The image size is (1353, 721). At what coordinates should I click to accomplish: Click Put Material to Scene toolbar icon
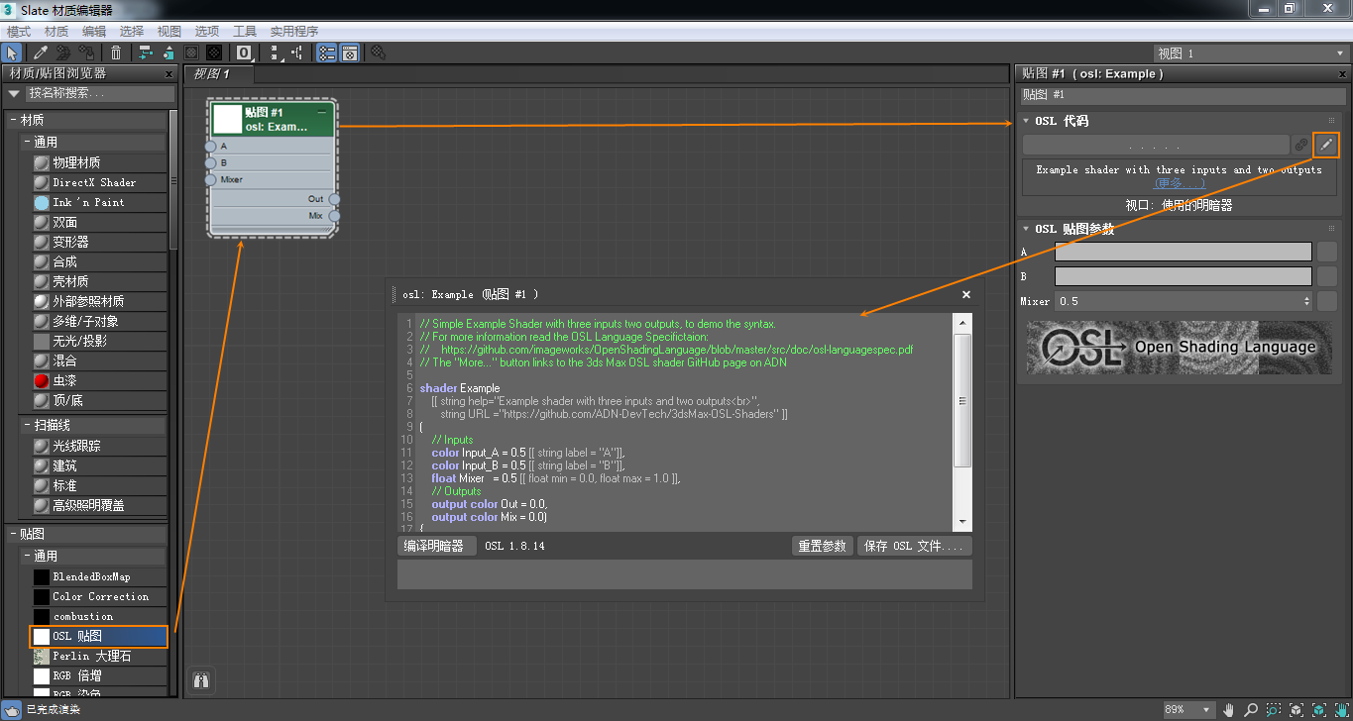click(x=63, y=52)
